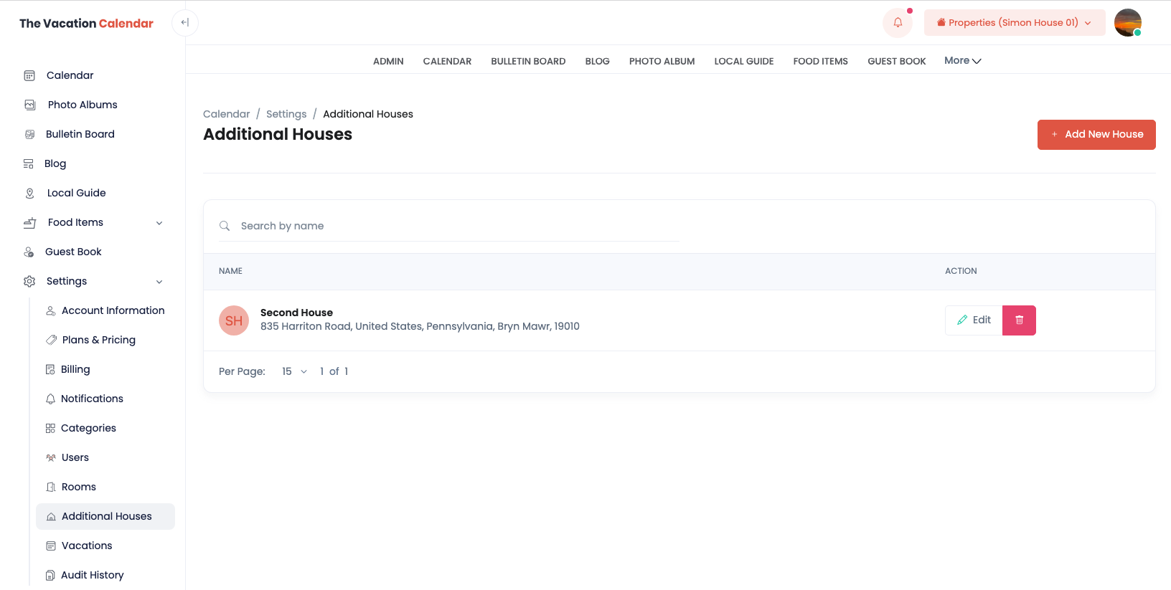The height and width of the screenshot is (590, 1171).
Task: Open the GUEST BOOK top menu item
Action: (896, 62)
